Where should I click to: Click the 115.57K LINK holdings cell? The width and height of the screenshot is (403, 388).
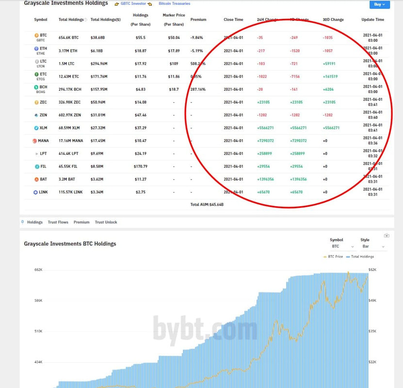[71, 192]
